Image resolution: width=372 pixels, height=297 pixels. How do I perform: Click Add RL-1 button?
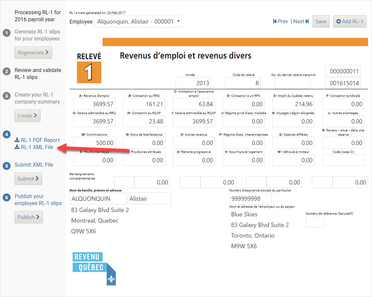coord(350,21)
